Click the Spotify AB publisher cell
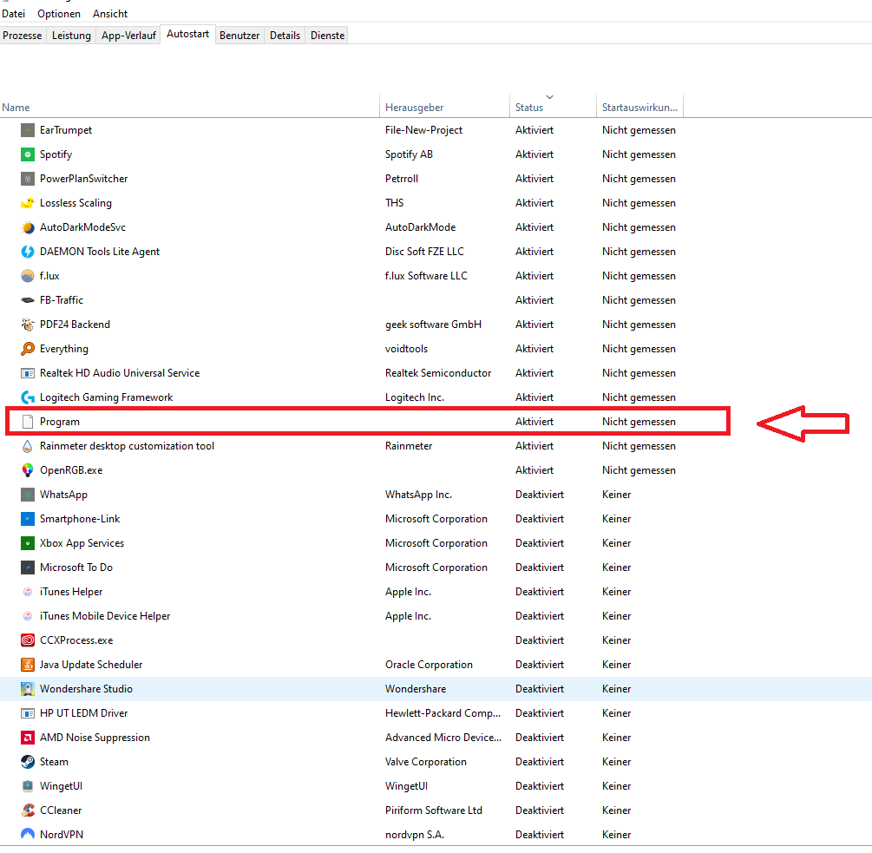This screenshot has height=853, width=872. point(409,154)
